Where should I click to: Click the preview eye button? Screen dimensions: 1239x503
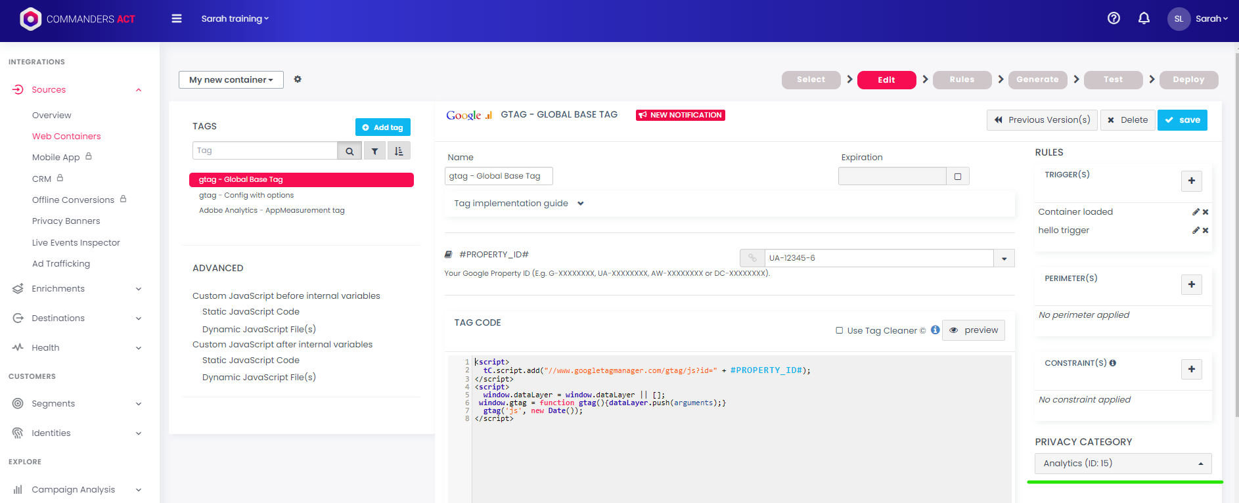point(974,330)
